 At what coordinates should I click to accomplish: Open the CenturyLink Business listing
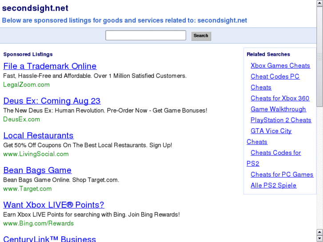(x=50, y=239)
